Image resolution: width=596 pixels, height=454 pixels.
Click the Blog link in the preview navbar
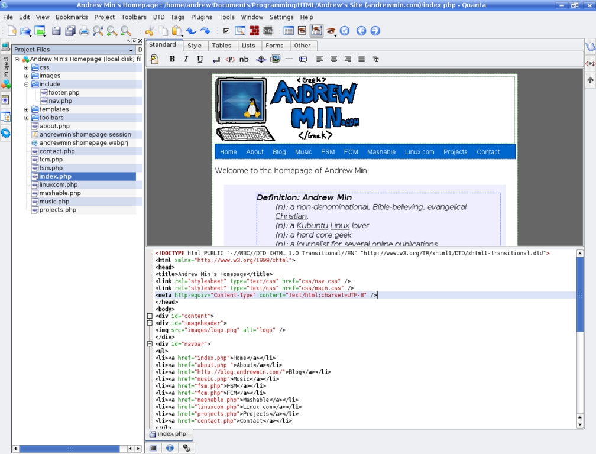click(278, 151)
